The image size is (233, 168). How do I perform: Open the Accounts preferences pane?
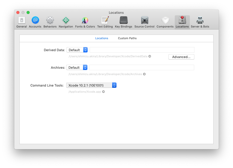pos(35,22)
